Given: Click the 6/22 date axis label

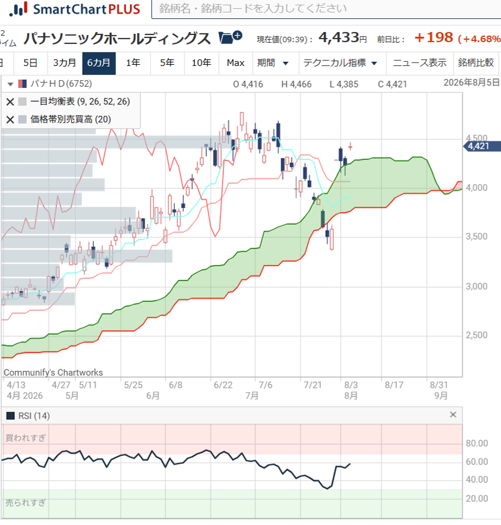Looking at the screenshot, I should (223, 385).
